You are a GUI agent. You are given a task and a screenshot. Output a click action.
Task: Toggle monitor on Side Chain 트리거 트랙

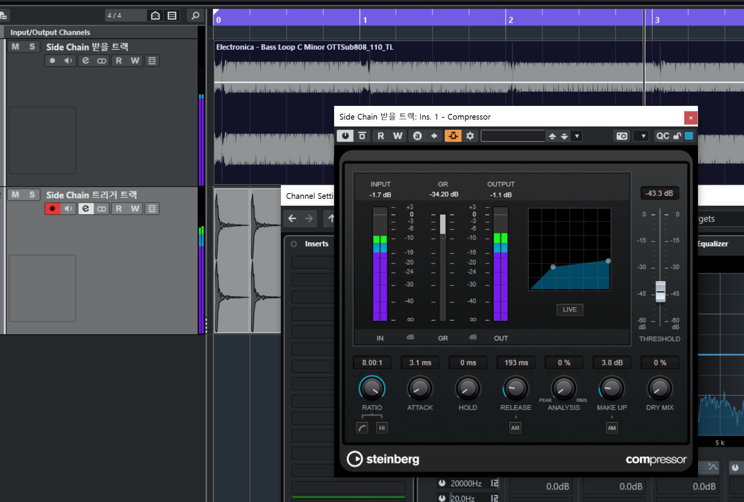click(x=69, y=209)
